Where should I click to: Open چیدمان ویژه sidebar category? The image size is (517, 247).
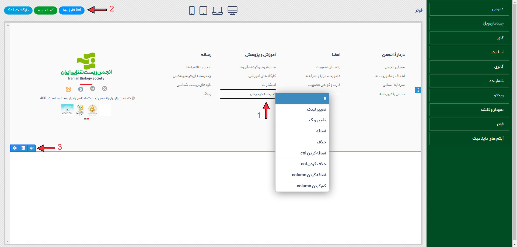469,23
